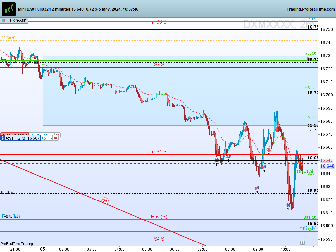Select the S3 S resistance label
This screenshot has height=252, width=336.
click(159, 65)
